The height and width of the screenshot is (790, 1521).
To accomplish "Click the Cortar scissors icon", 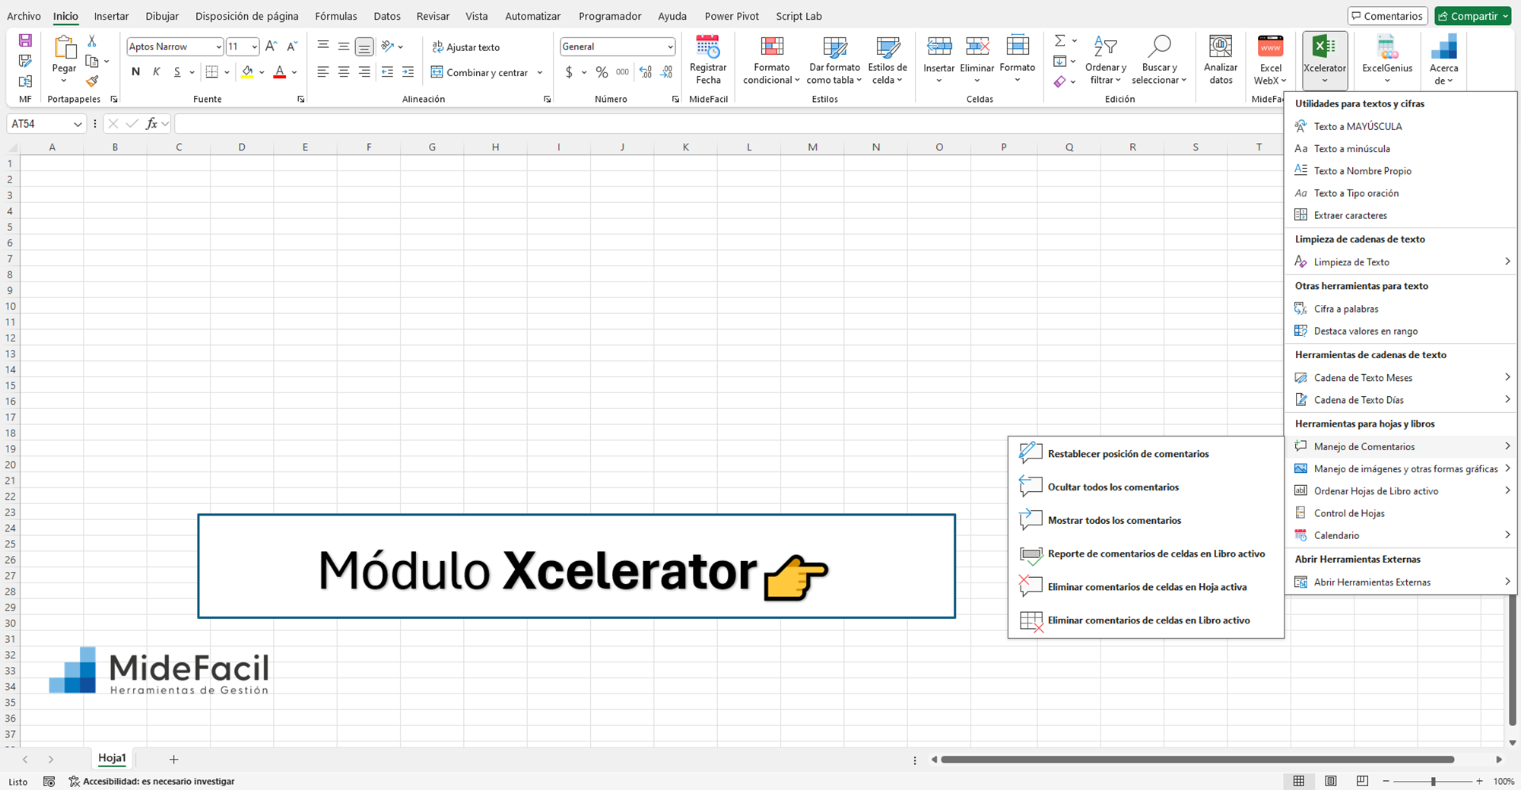I will pyautogui.click(x=92, y=41).
